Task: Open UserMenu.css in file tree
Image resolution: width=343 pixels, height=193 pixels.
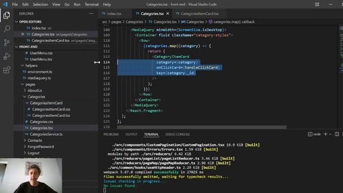Action: 41,53
